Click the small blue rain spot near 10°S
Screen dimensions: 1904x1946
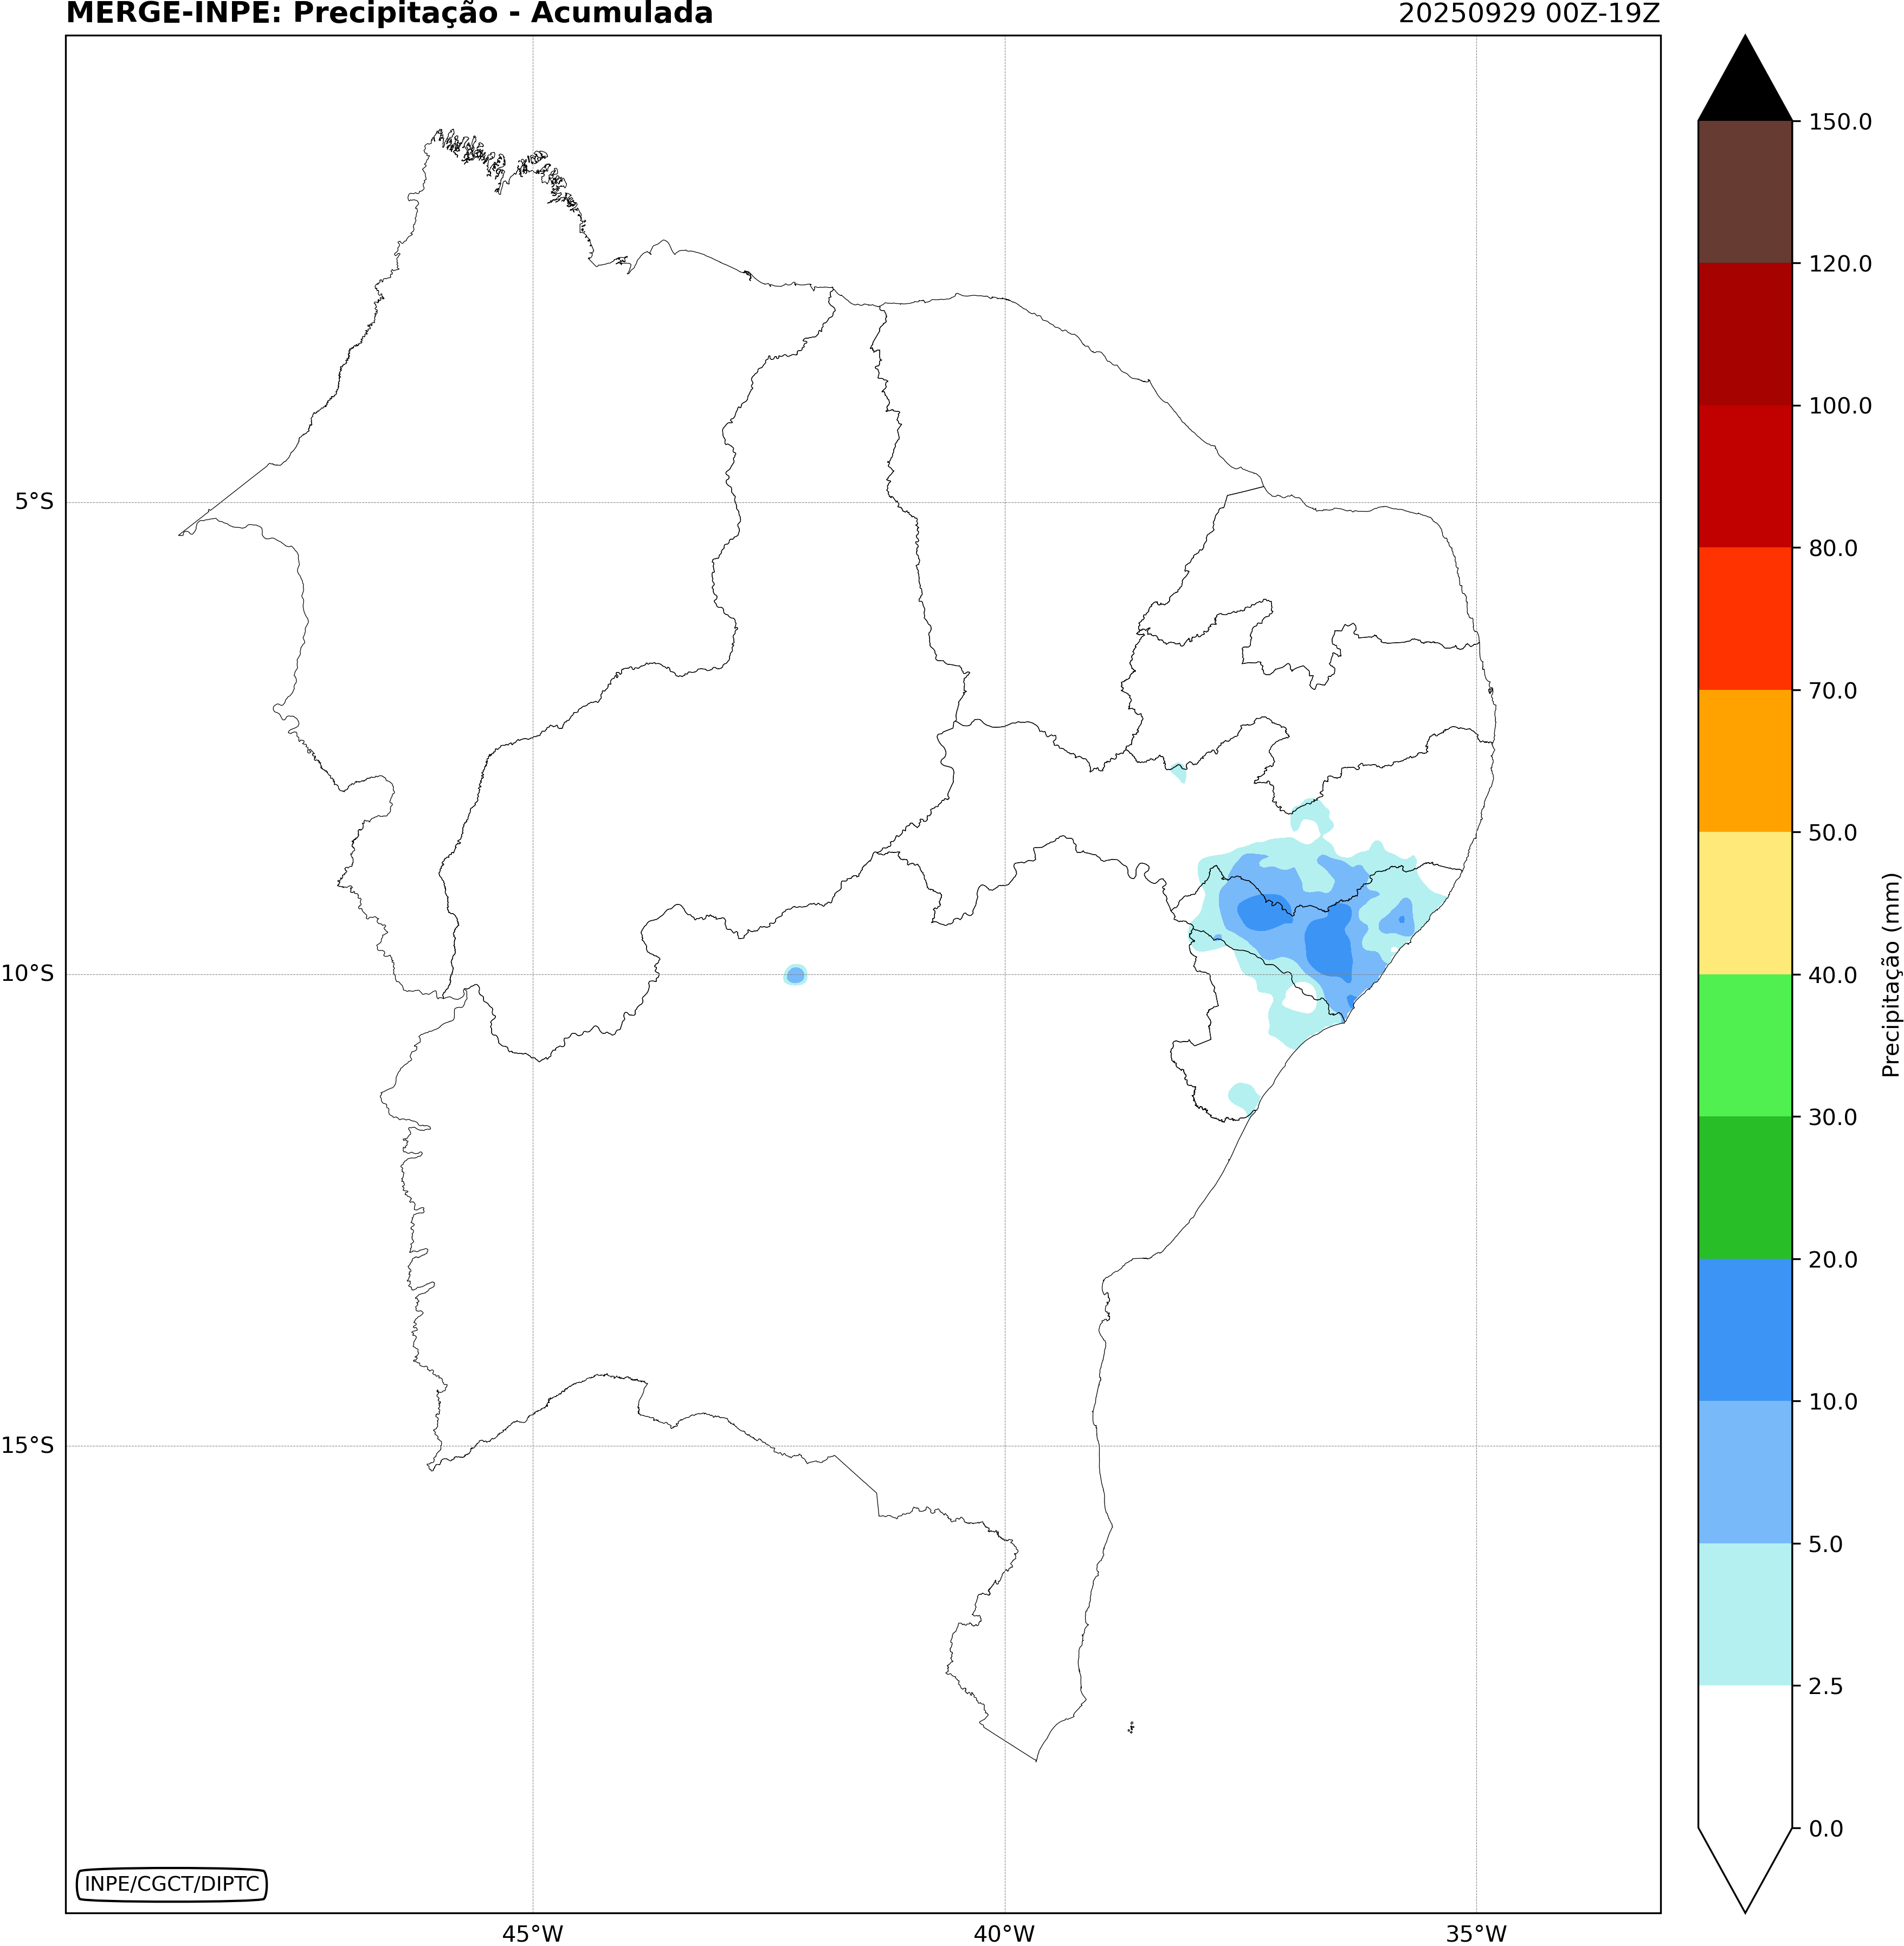click(x=795, y=975)
